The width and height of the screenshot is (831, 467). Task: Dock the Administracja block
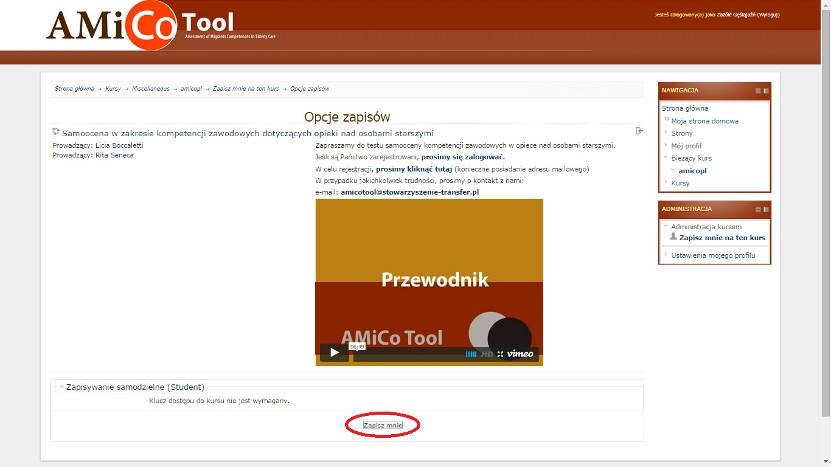click(766, 209)
